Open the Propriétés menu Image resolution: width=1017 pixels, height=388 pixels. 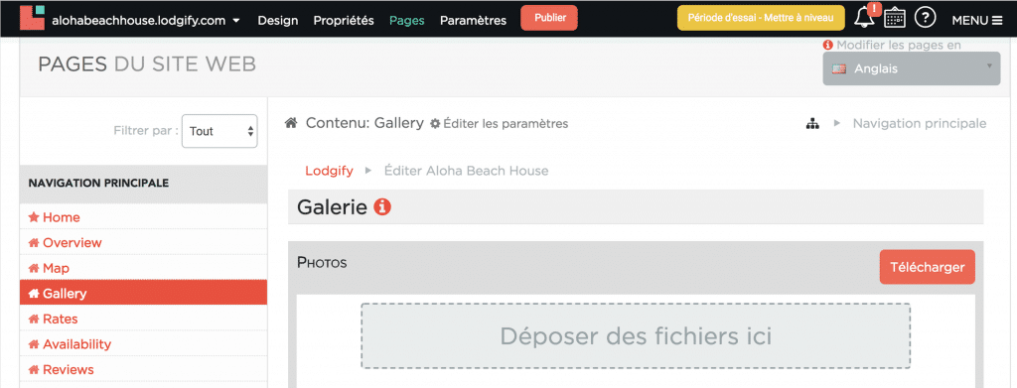coord(344,20)
